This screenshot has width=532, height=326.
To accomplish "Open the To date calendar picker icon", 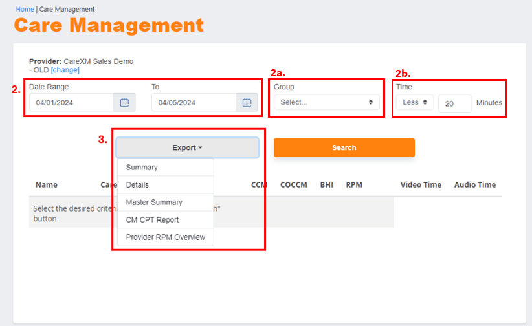I will 247,102.
